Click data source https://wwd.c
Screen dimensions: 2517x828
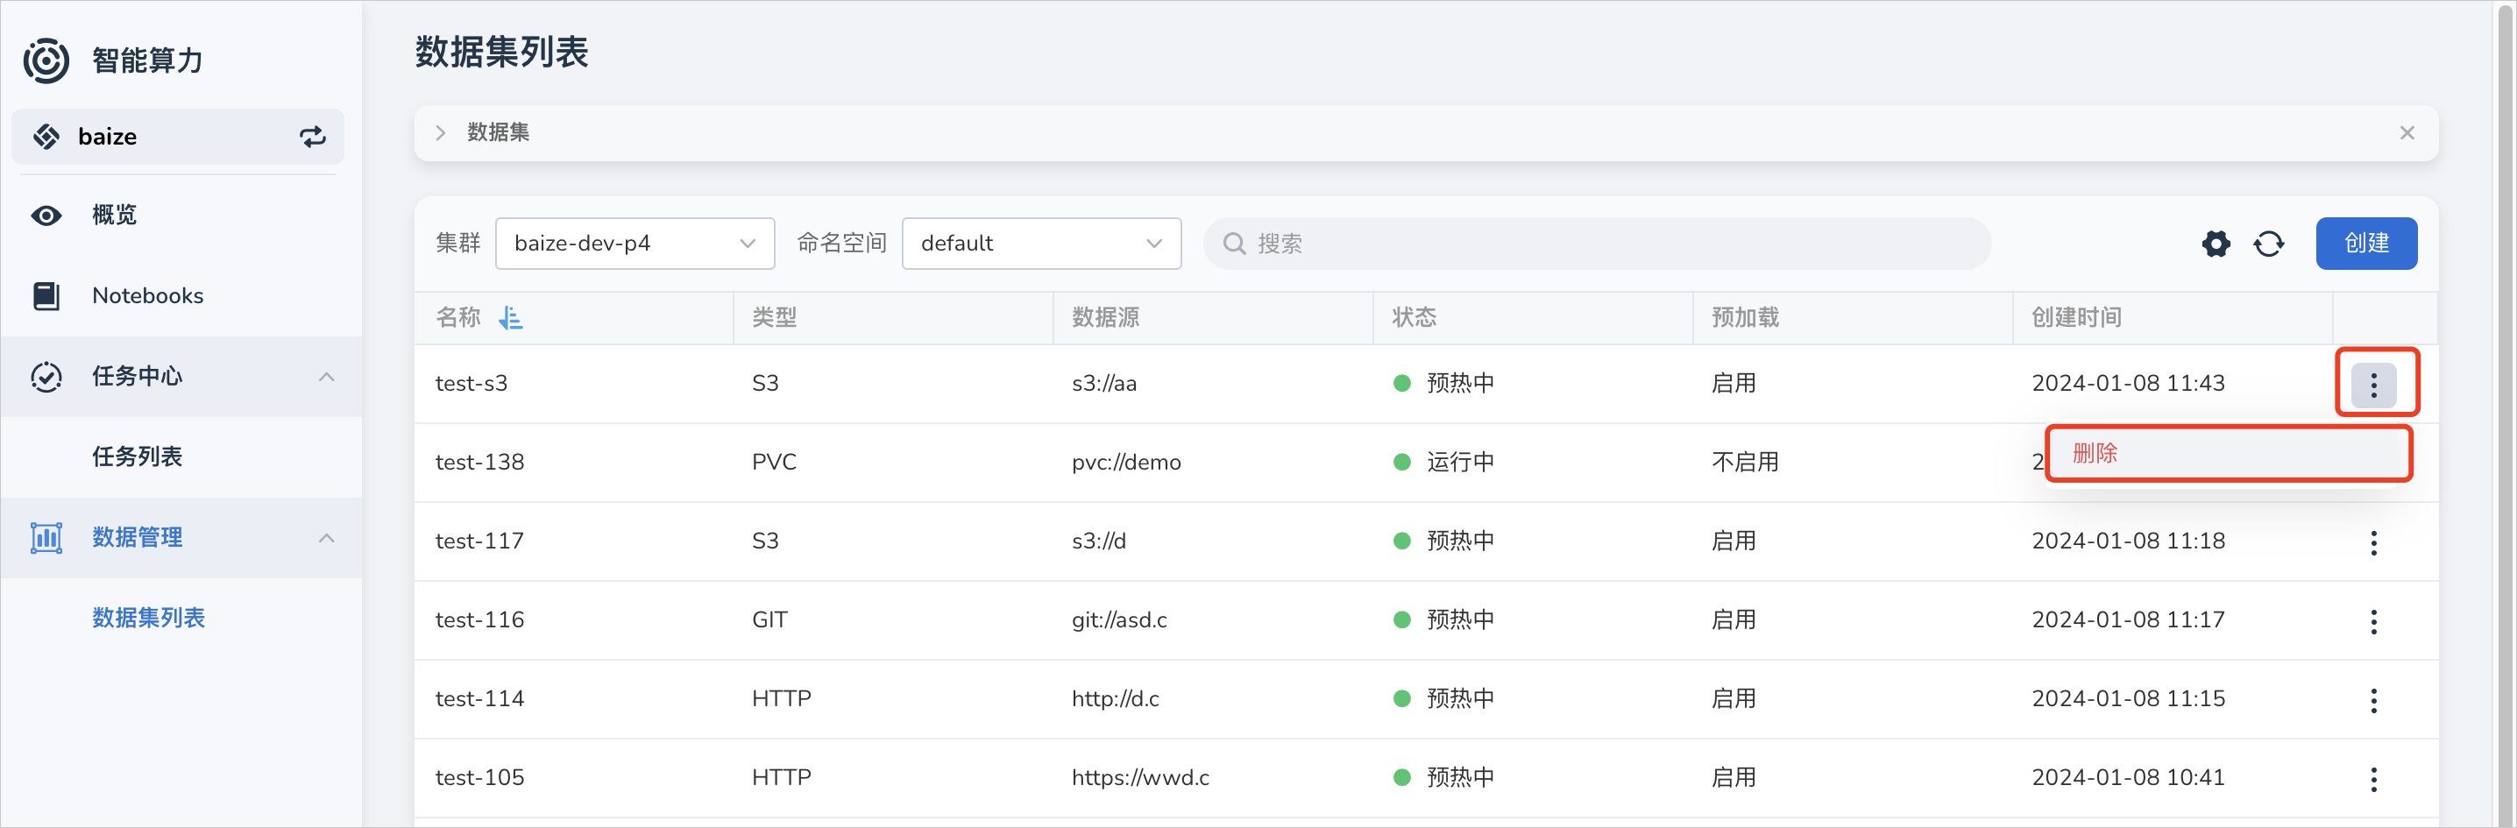(x=1140, y=778)
